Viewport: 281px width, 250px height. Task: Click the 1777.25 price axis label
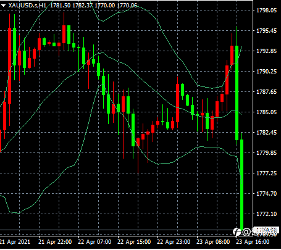[x=266, y=173]
